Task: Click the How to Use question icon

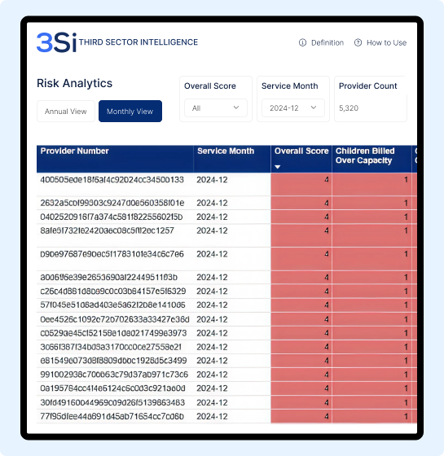Action: [x=358, y=42]
